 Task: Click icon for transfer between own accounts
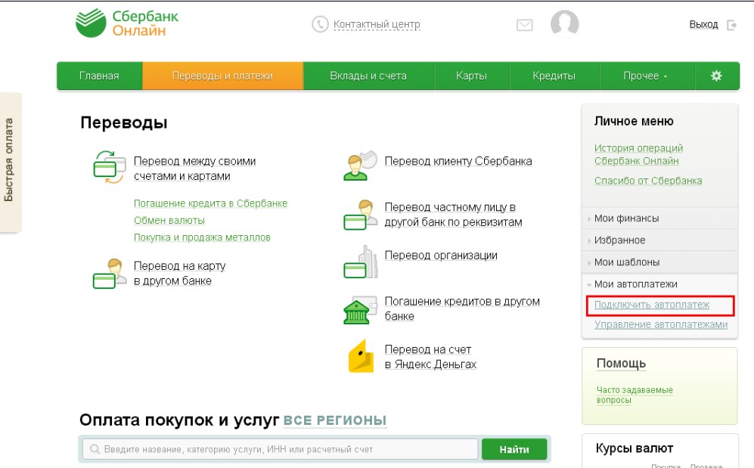[109, 167]
